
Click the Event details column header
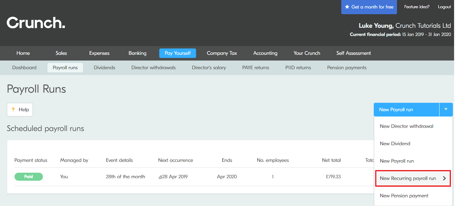(x=119, y=160)
